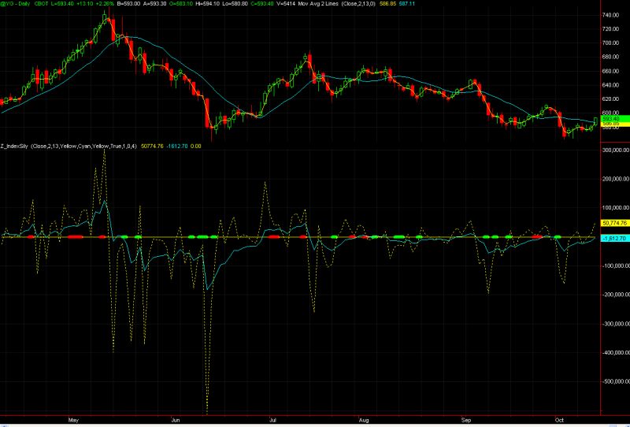Click the Lo=580.80 low value
The height and width of the screenshot is (427, 630).
tap(235, 4)
